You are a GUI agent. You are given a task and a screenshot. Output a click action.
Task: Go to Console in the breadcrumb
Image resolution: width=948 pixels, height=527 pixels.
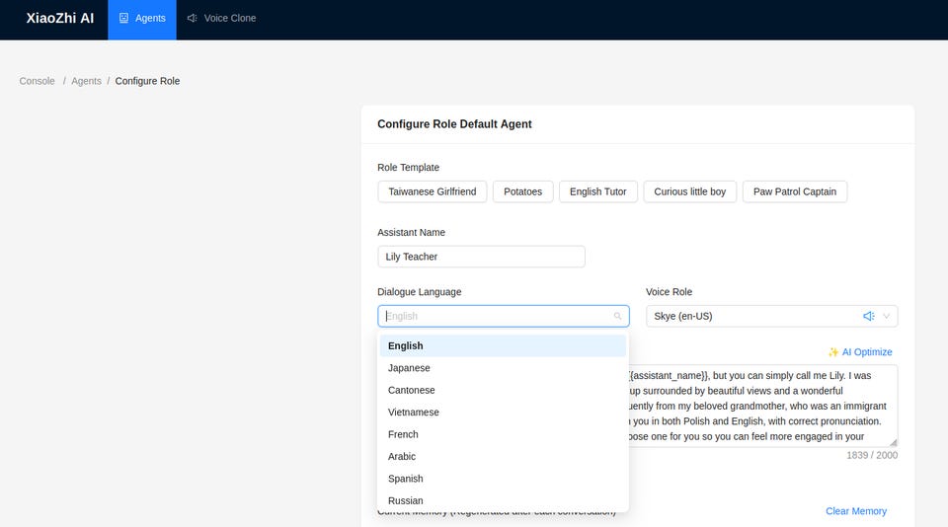click(x=38, y=81)
